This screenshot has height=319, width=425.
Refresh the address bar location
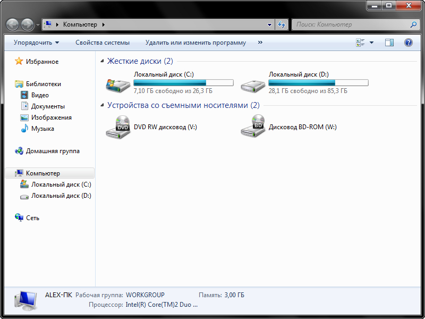pyautogui.click(x=282, y=24)
